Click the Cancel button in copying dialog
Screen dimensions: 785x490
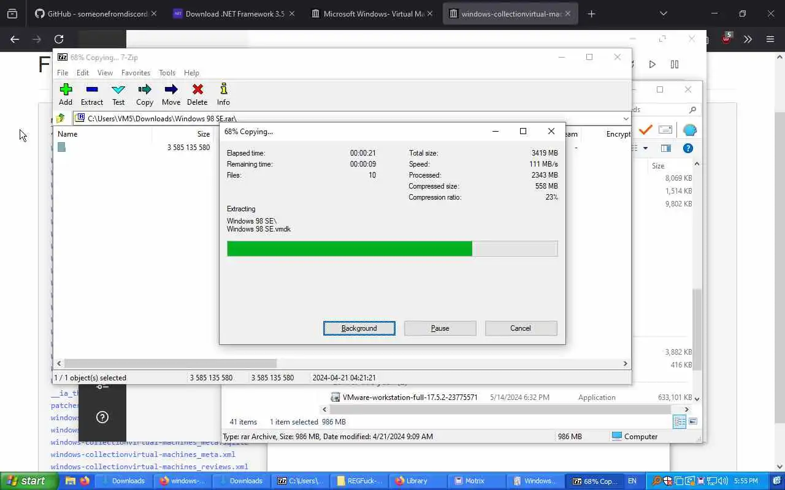521,328
